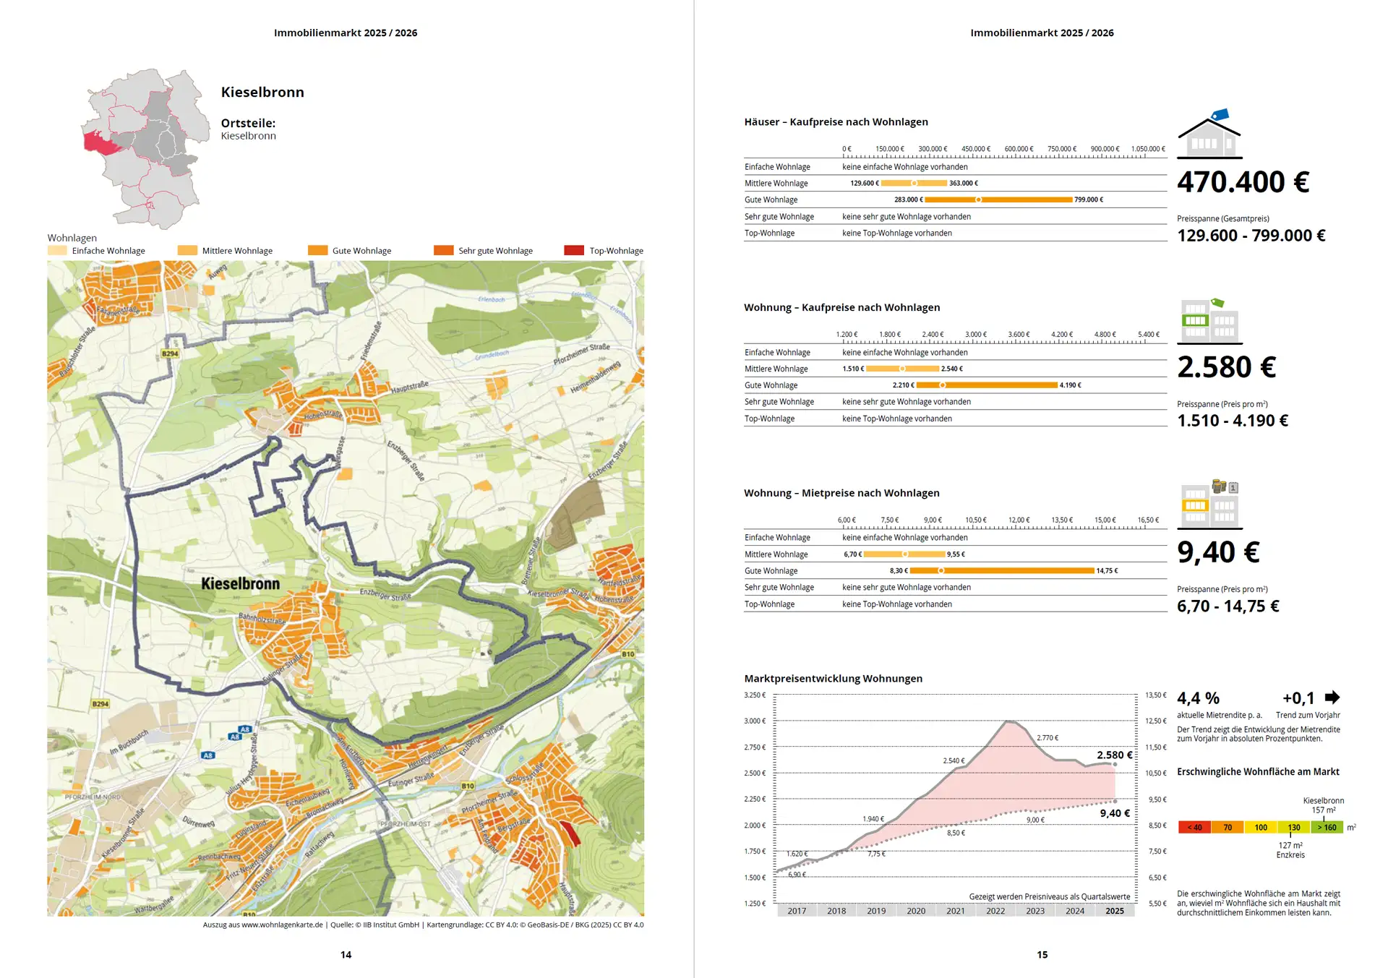Screen dimensions: 1388x978
Task: Click the green '> 160' affordability segment
Action: (x=1327, y=828)
